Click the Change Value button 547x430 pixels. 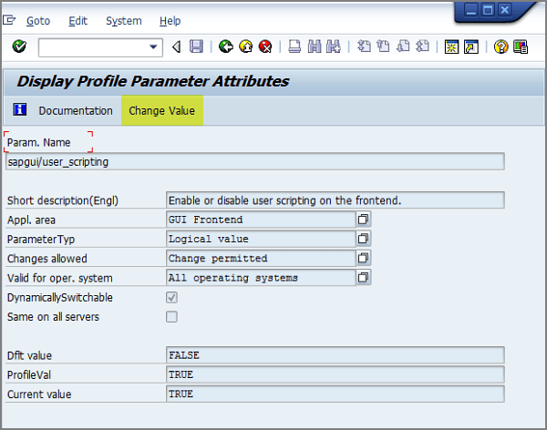pos(162,110)
